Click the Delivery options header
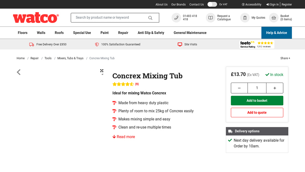 tap(257, 131)
